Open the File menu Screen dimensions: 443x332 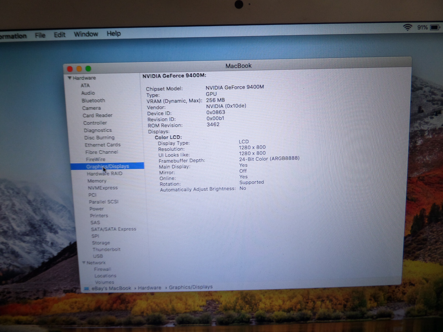[x=40, y=35]
